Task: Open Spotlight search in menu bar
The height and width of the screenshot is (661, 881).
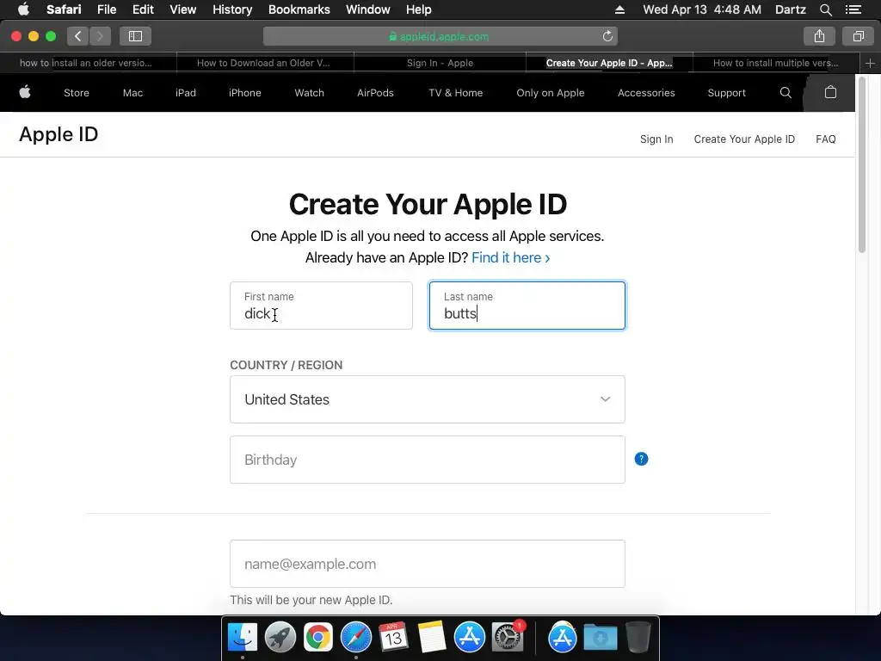Action: pyautogui.click(x=825, y=9)
